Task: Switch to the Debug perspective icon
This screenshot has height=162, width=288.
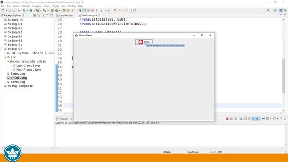Action: pos(285,10)
